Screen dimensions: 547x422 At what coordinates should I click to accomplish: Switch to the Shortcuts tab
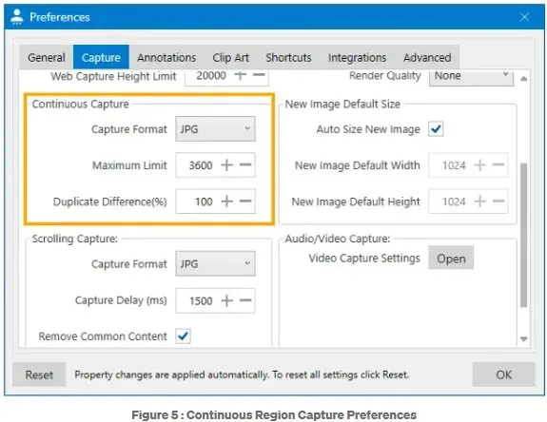point(288,57)
